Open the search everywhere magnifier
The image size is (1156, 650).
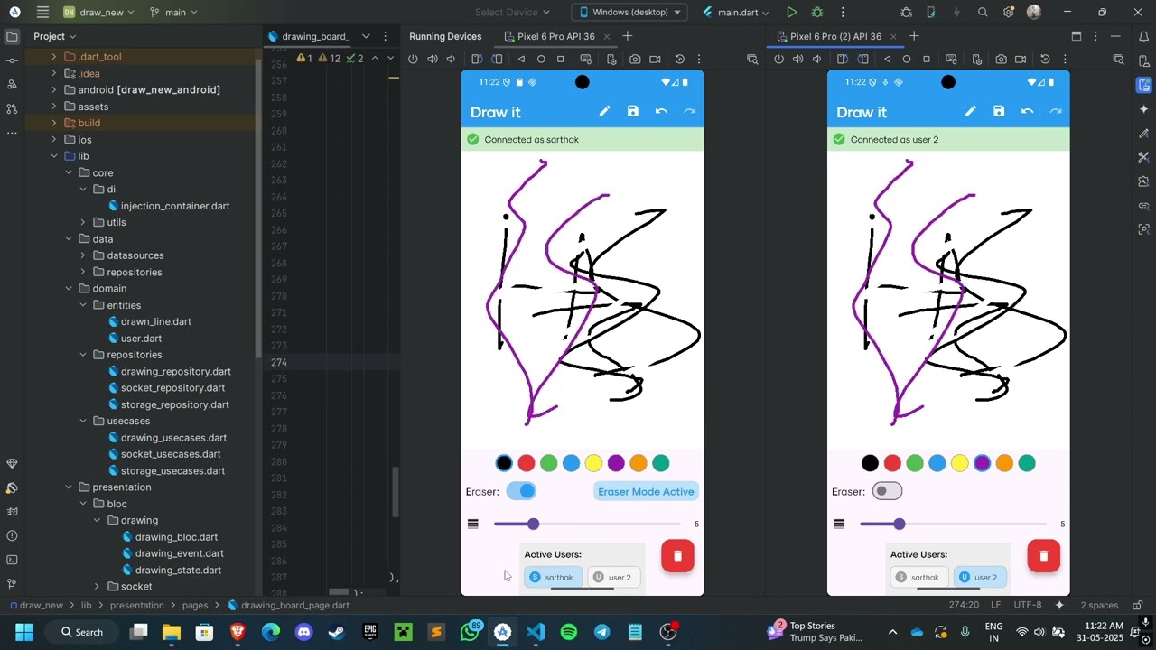(983, 13)
